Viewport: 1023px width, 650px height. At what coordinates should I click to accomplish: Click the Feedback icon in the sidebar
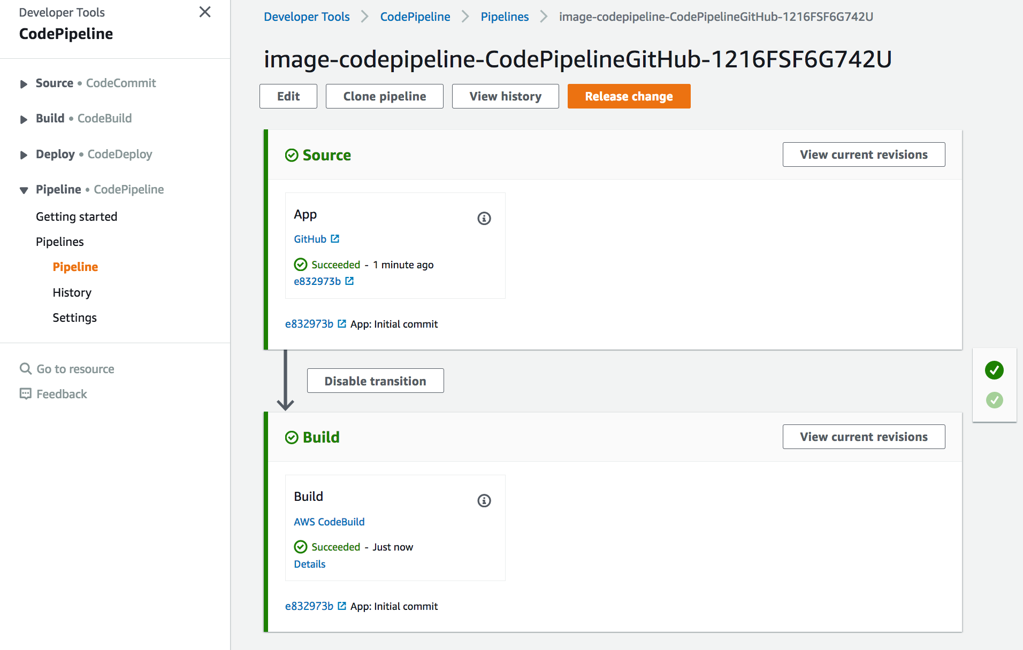(x=26, y=394)
